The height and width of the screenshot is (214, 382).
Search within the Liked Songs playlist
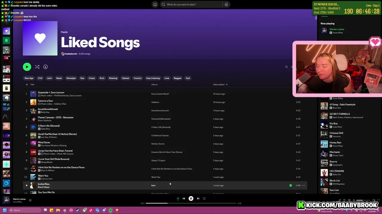[x=286, y=67]
